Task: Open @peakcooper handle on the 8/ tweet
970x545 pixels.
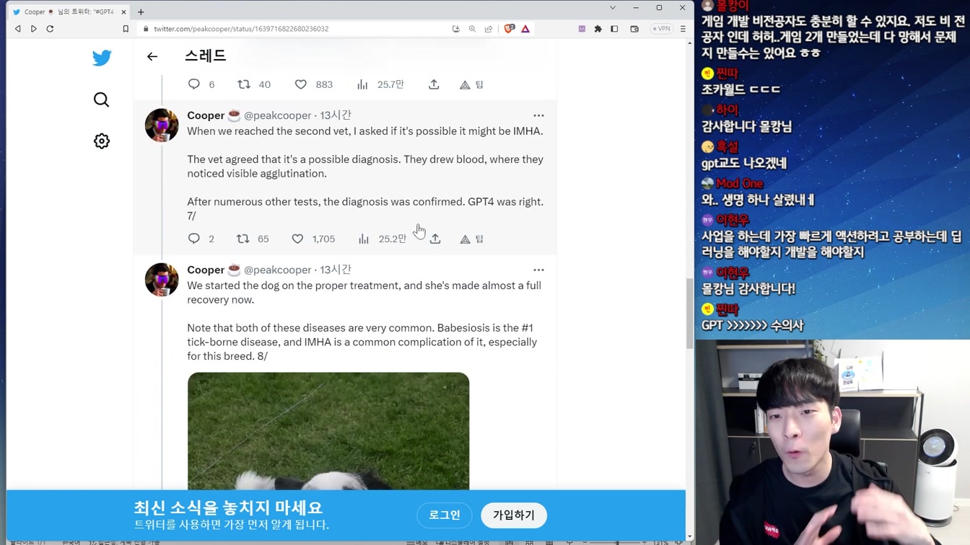Action: [277, 270]
